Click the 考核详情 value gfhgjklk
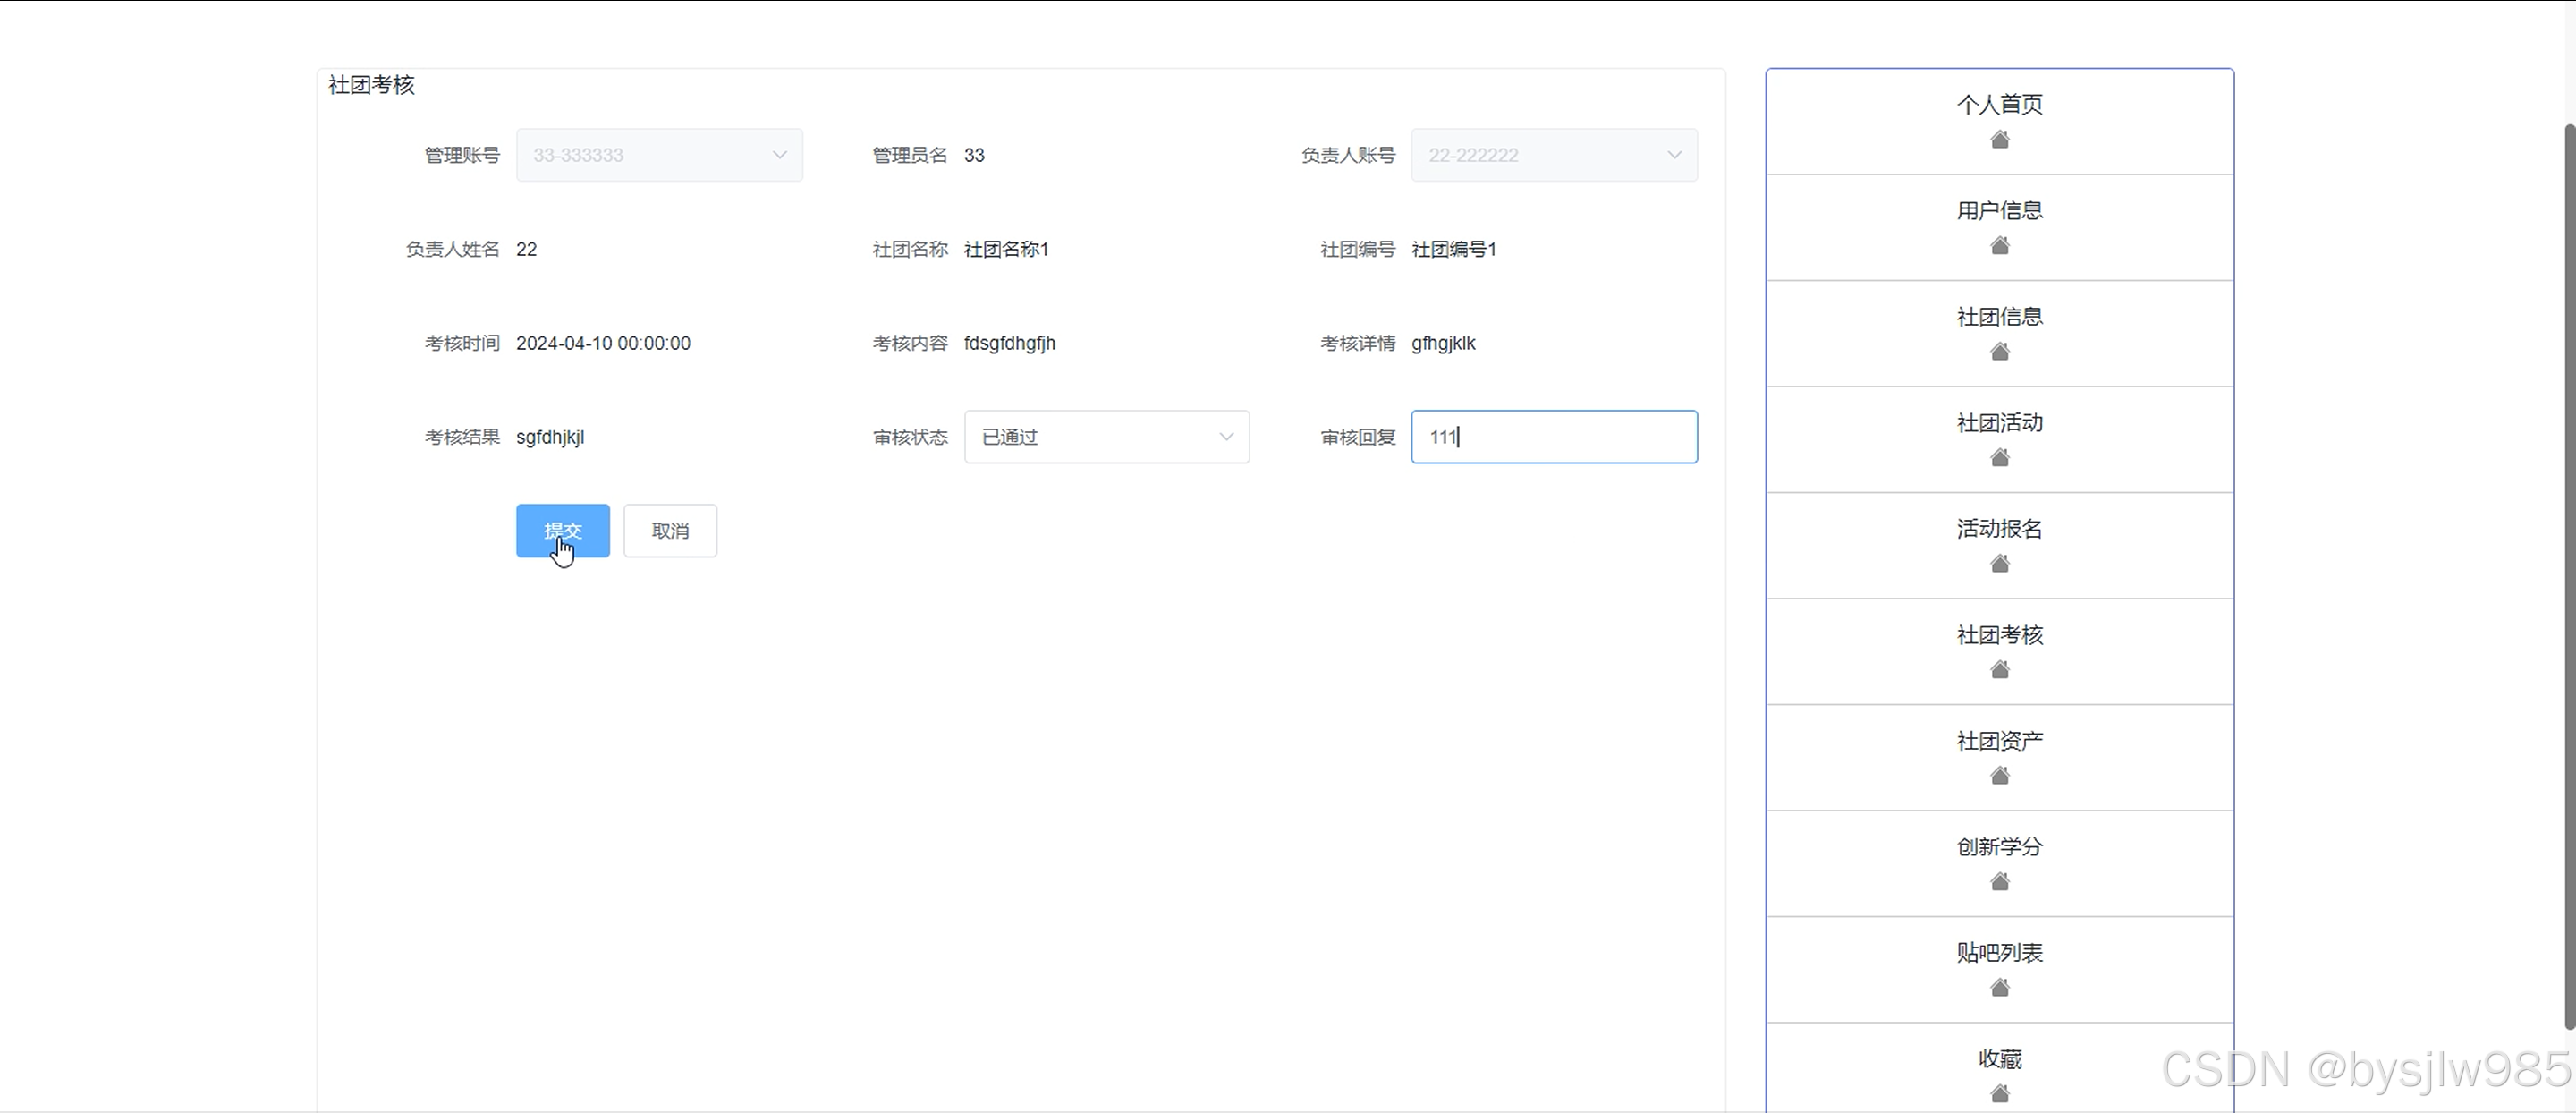The height and width of the screenshot is (1113, 2576). pyautogui.click(x=1443, y=343)
